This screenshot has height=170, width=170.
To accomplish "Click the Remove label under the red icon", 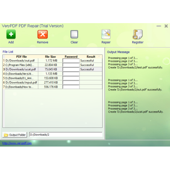I will (x=42, y=42).
